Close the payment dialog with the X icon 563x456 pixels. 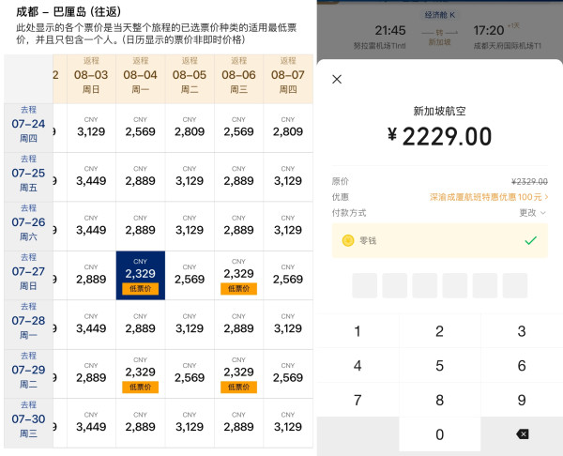(337, 79)
